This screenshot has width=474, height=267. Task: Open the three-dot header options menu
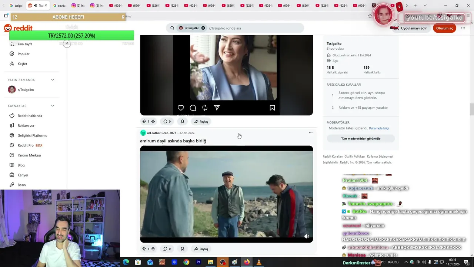tap(463, 28)
